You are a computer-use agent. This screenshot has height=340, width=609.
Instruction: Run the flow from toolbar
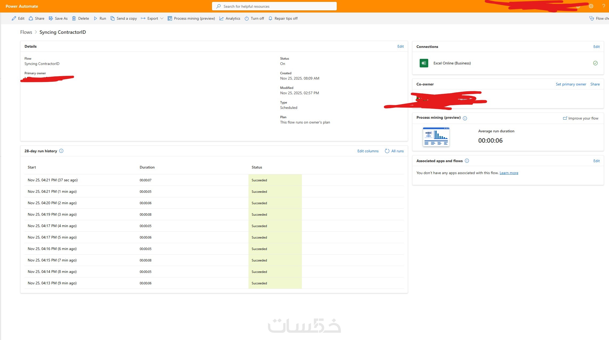(x=100, y=18)
